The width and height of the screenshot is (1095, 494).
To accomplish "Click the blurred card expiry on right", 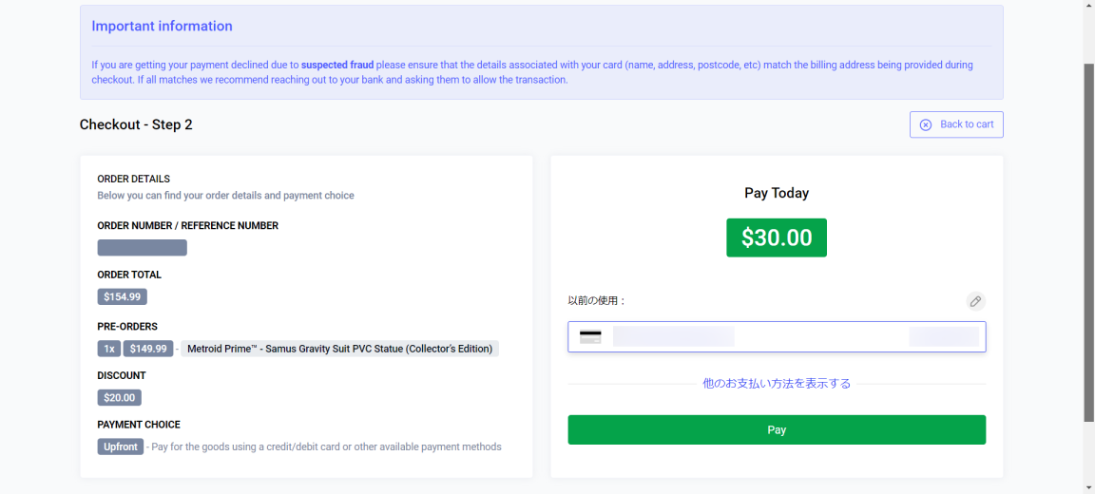I will coord(944,336).
